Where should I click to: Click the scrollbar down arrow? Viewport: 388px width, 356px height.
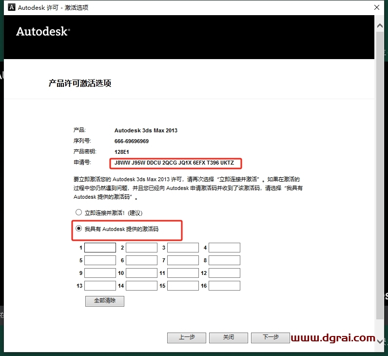tap(380, 341)
